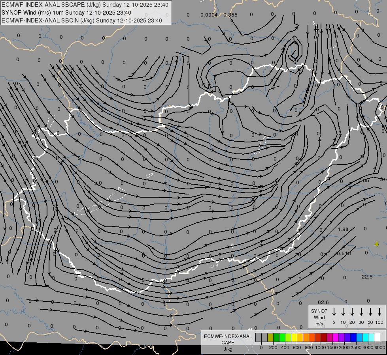The height and width of the screenshot is (355, 387).
Task: Pick the deep blue CAPE legend swatch
Action: 353,338
